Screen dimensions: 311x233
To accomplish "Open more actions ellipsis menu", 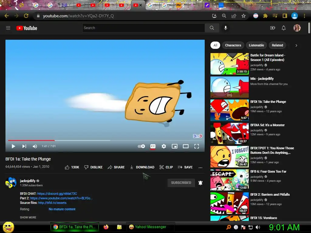I will click(x=200, y=167).
